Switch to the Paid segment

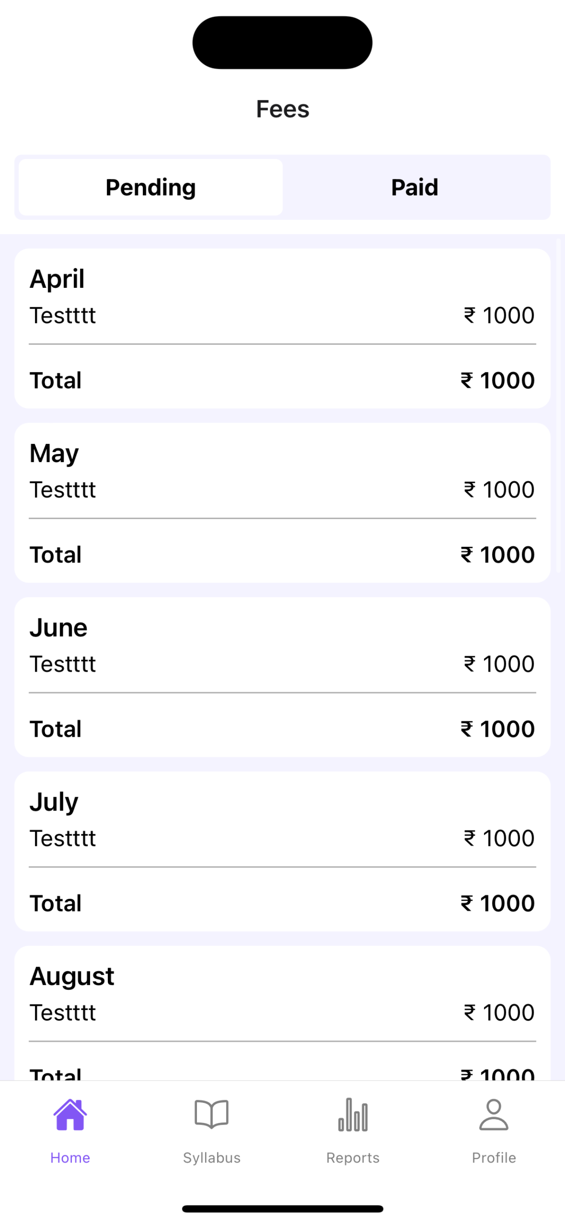(x=414, y=187)
